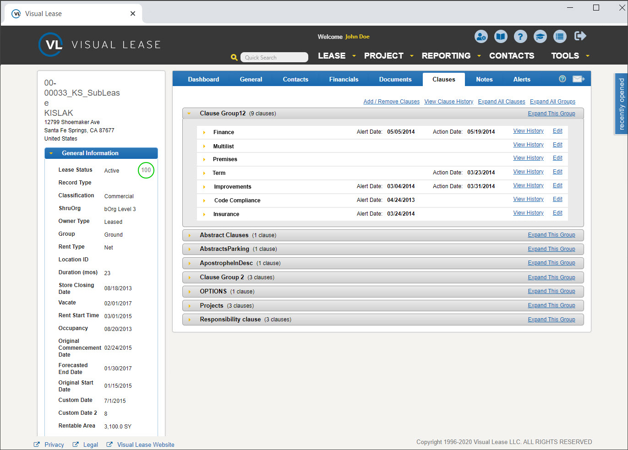Screen dimensions: 628x450
Task: View History for Code Compliance clause
Action: tap(528, 199)
